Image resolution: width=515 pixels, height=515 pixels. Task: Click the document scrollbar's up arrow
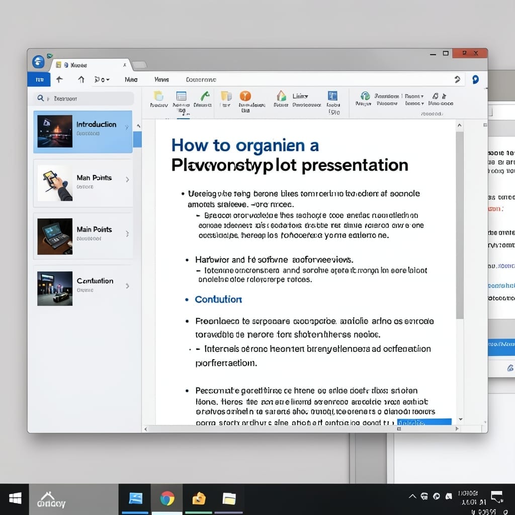pos(460,125)
